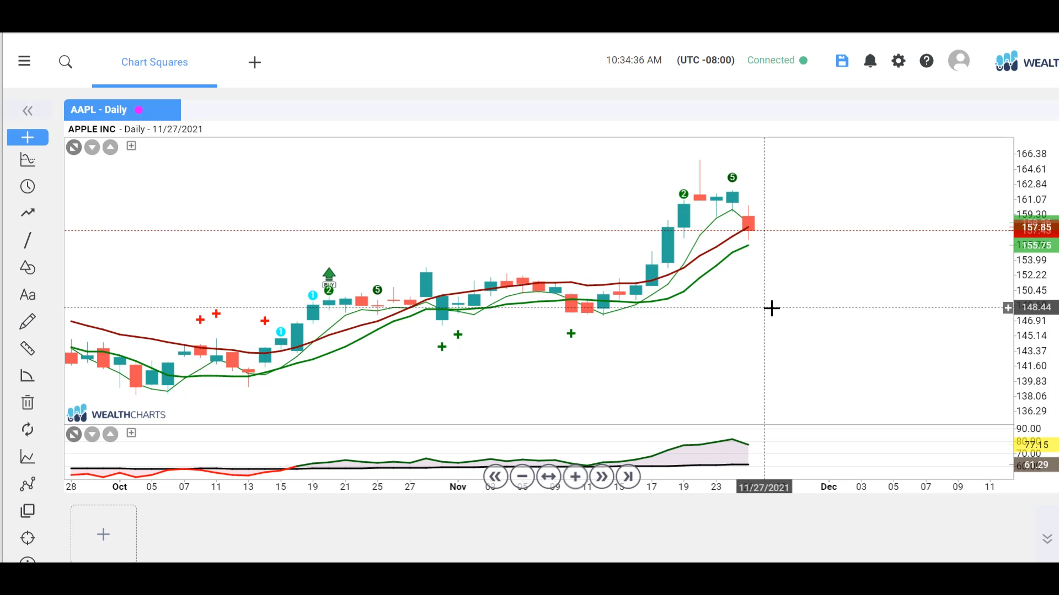
Task: Add a new chart square with dashed plus box
Action: click(x=104, y=533)
